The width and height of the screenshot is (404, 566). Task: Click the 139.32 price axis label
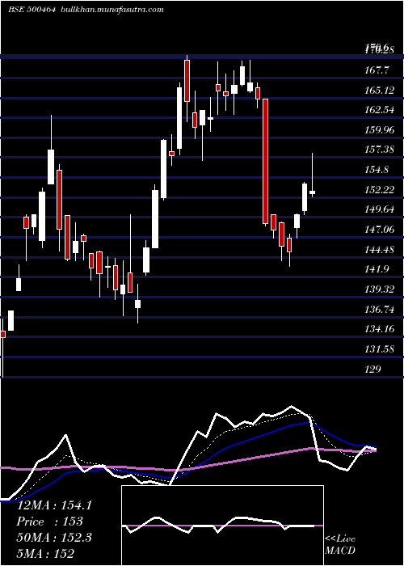tap(380, 289)
